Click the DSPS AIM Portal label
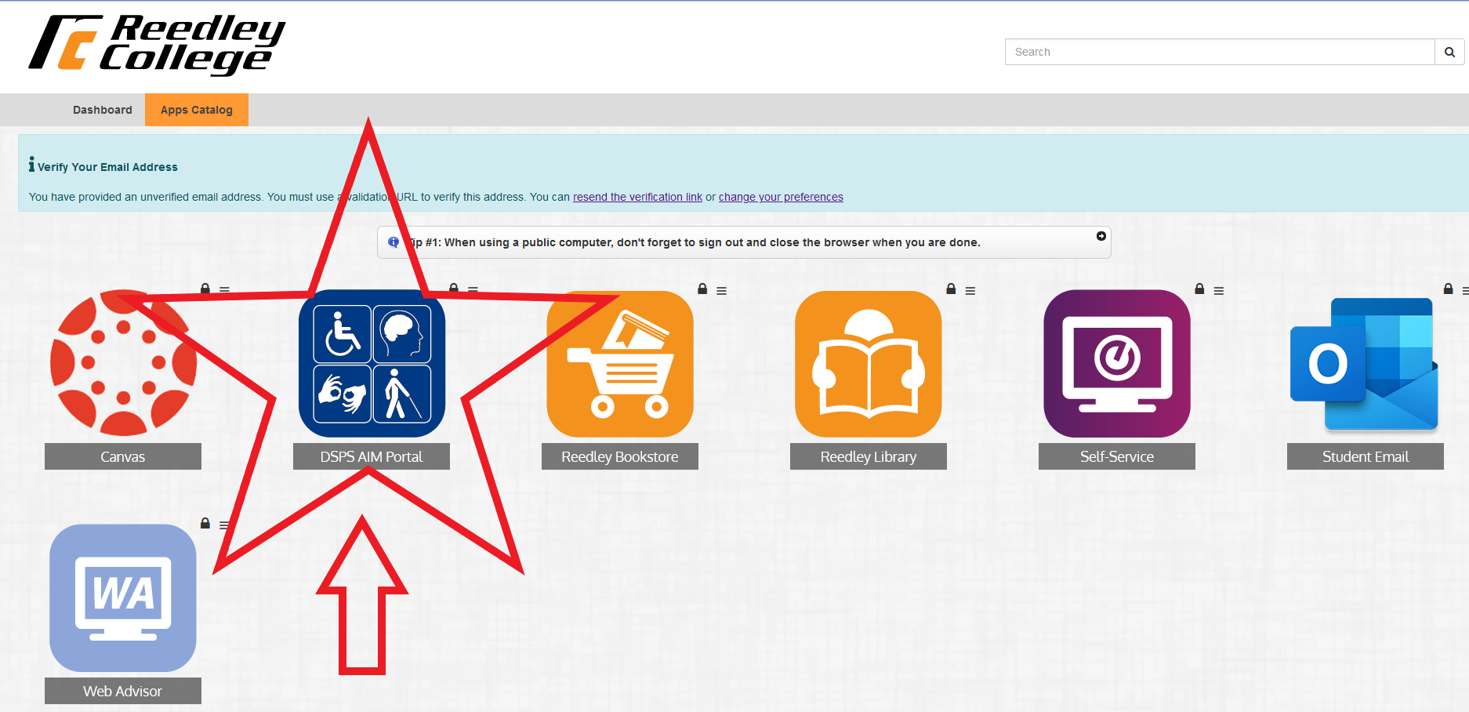 click(372, 456)
